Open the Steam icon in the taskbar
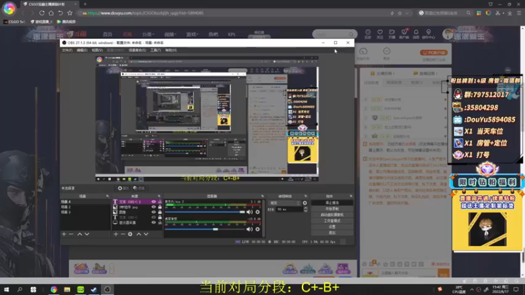This screenshot has width=525, height=295. [x=94, y=289]
